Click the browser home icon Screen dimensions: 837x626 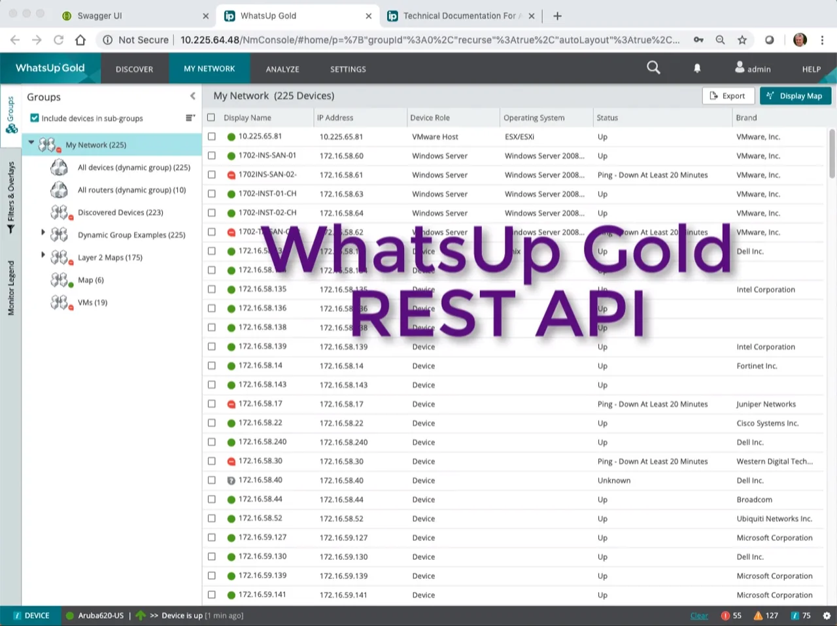(x=80, y=40)
